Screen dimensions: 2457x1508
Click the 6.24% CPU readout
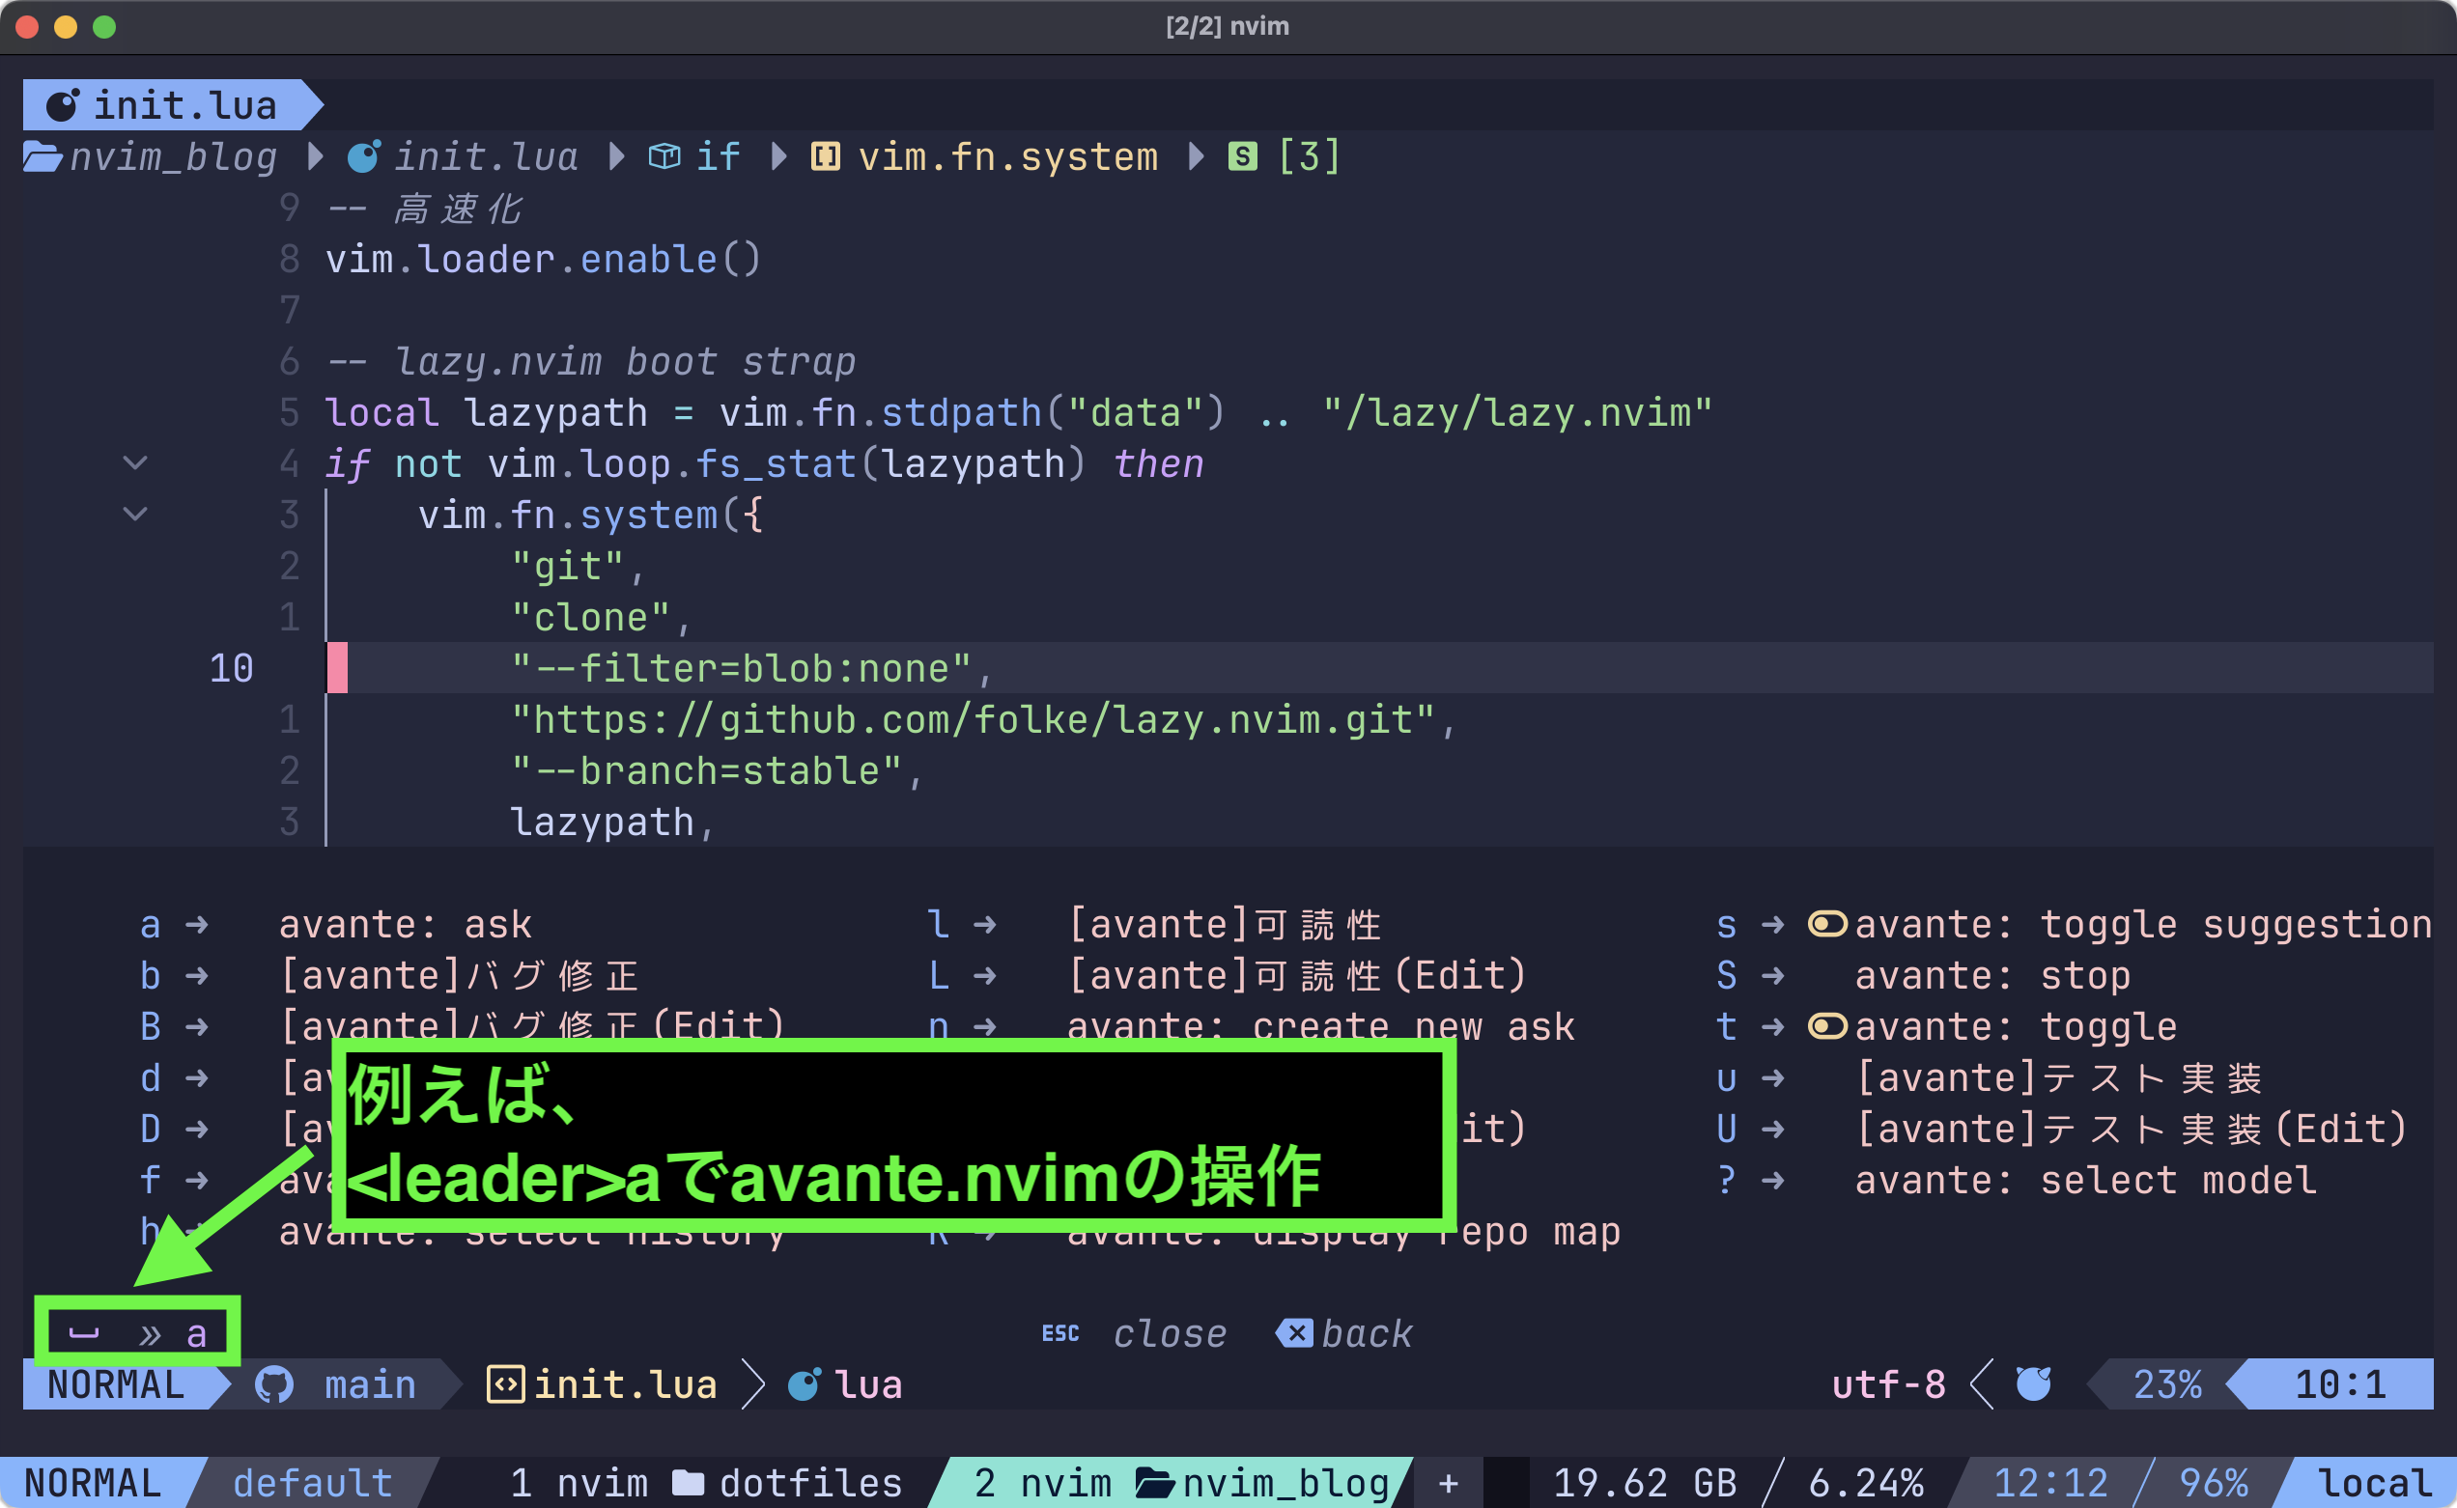click(x=1865, y=1483)
